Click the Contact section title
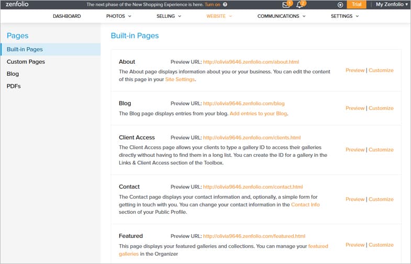411x264 pixels. [x=129, y=187]
